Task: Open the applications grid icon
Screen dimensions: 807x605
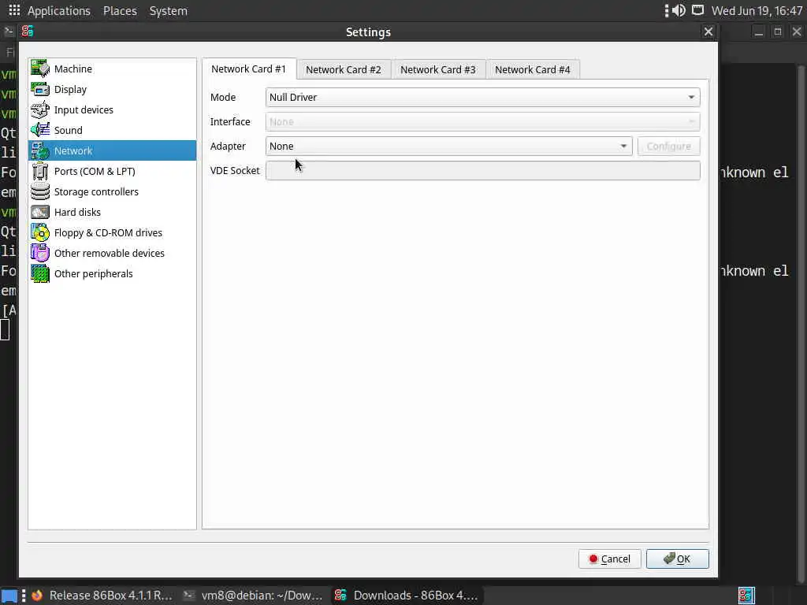Action: 14,10
